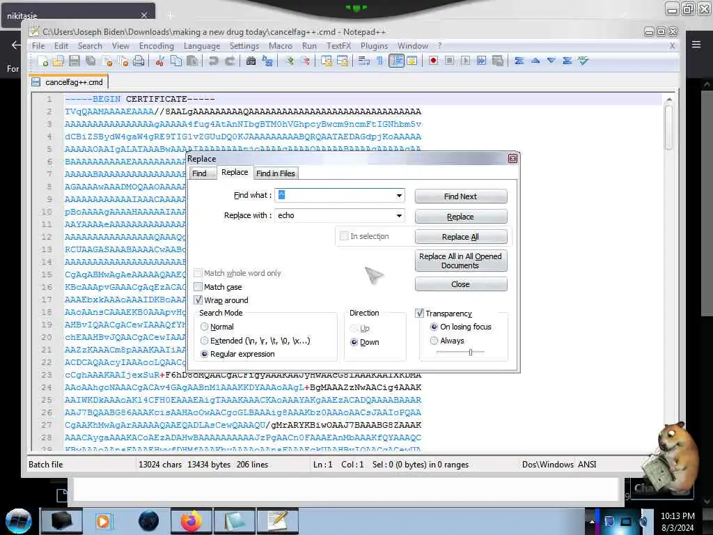Click the Save recorded macro icon
This screenshot has height=535, width=713.
click(498, 61)
